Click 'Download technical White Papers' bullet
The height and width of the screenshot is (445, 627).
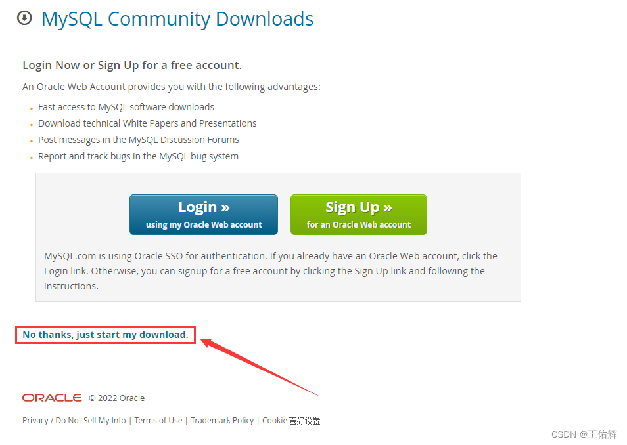(x=147, y=123)
